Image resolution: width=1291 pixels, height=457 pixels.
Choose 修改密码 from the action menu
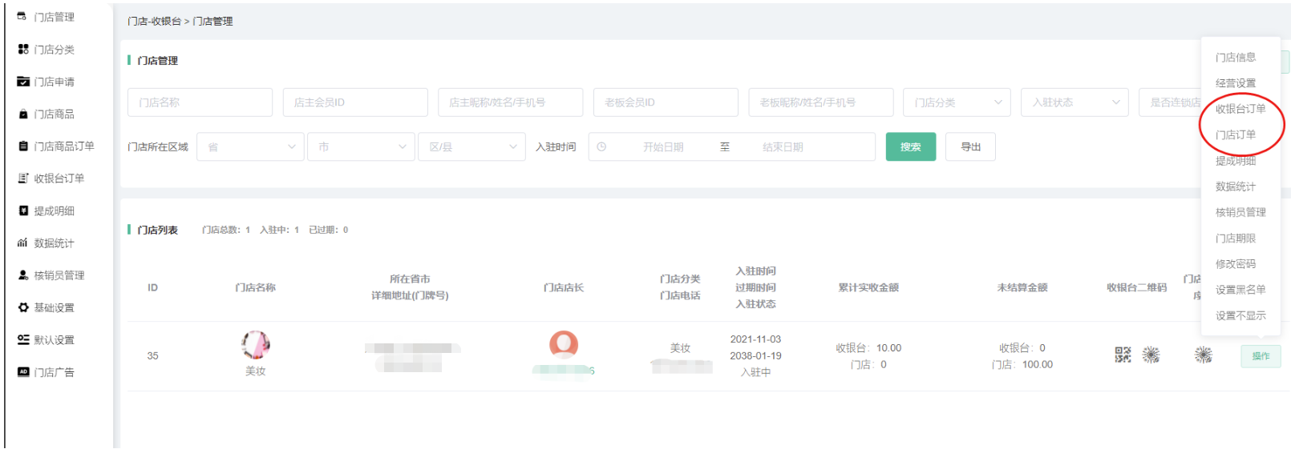tap(1236, 264)
